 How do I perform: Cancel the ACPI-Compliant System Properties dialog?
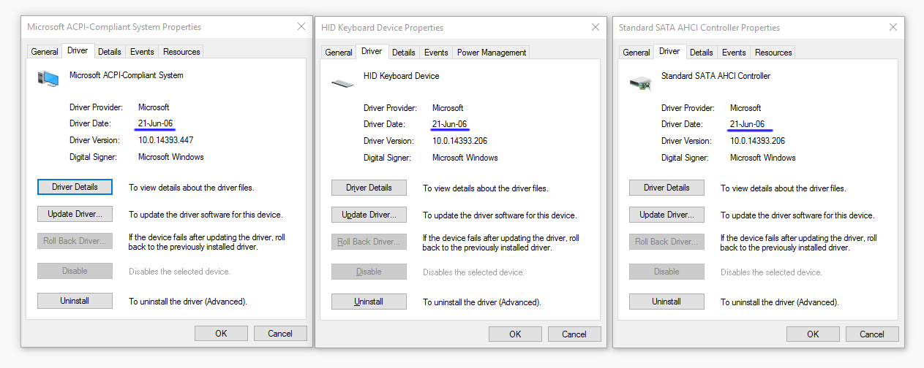[x=280, y=333]
